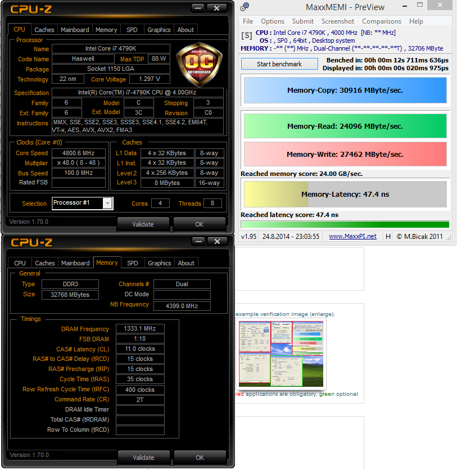Click the Memory-Copy result bar

345,90
